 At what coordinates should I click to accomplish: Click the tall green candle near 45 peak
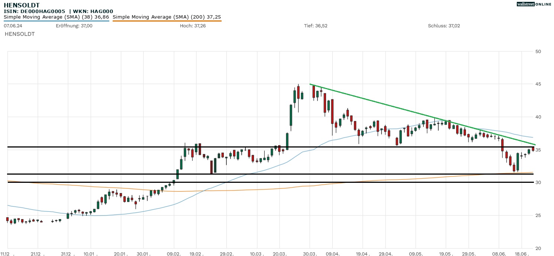(294, 96)
